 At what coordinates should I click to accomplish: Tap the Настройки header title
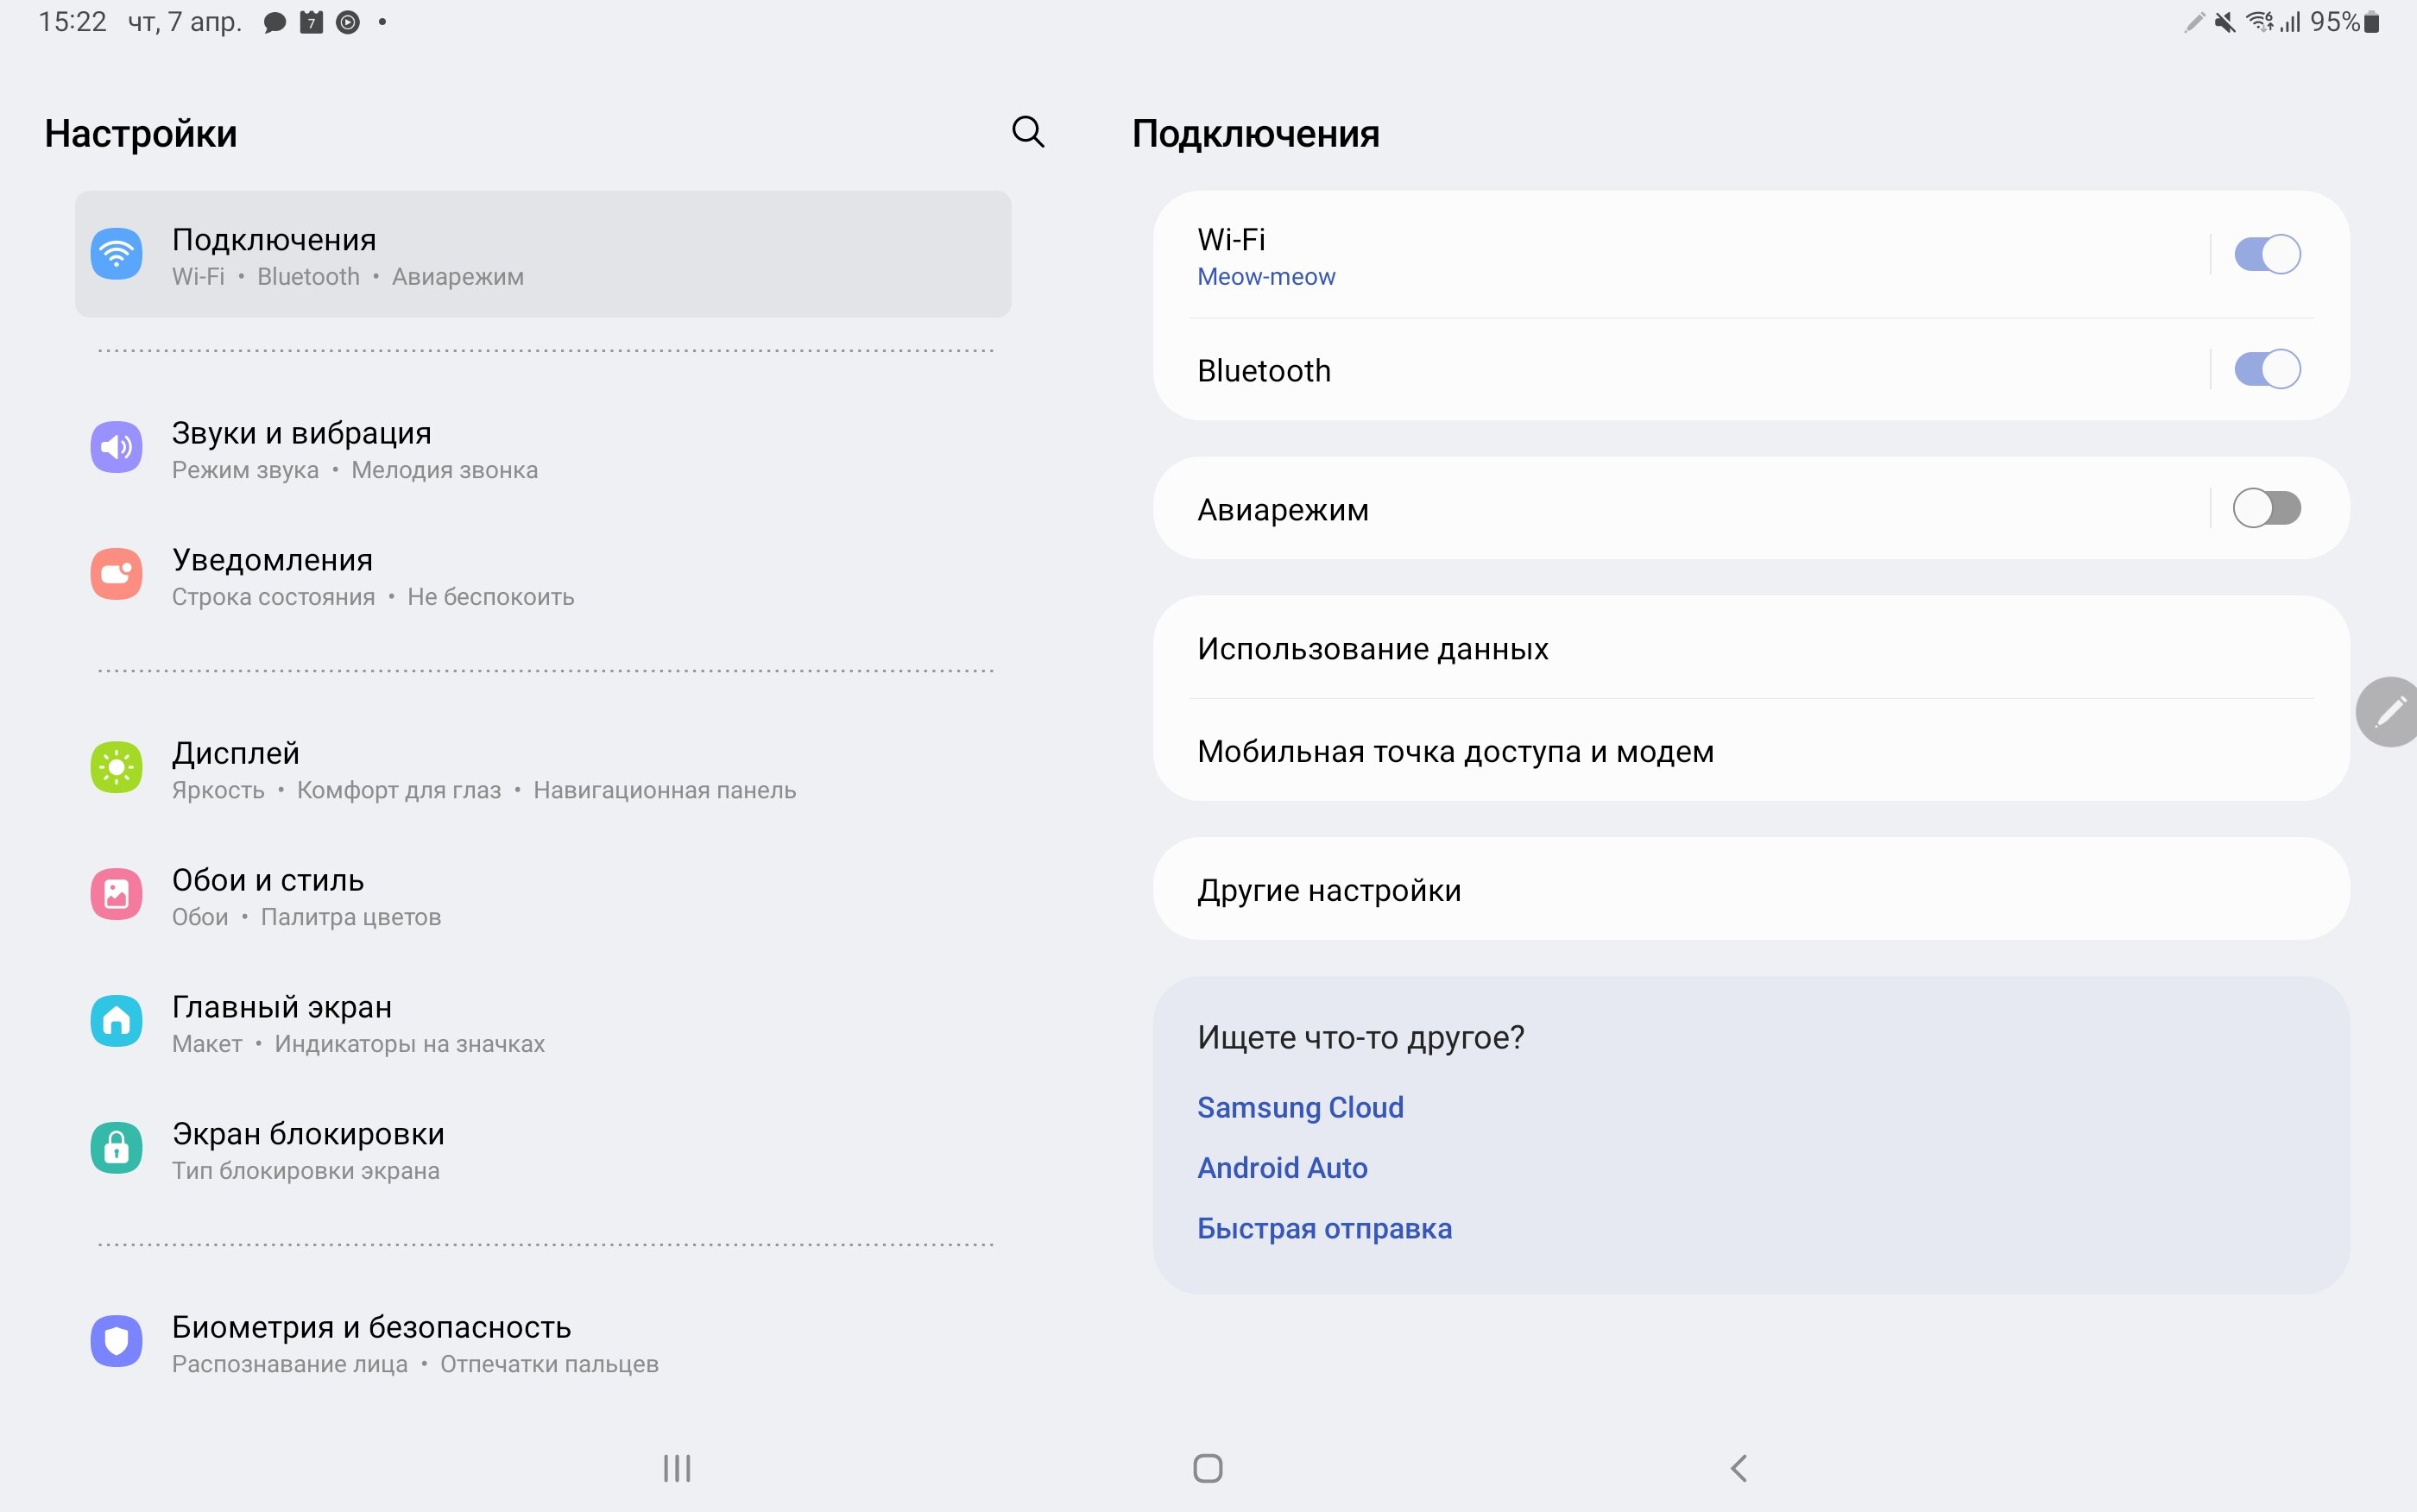[x=141, y=133]
